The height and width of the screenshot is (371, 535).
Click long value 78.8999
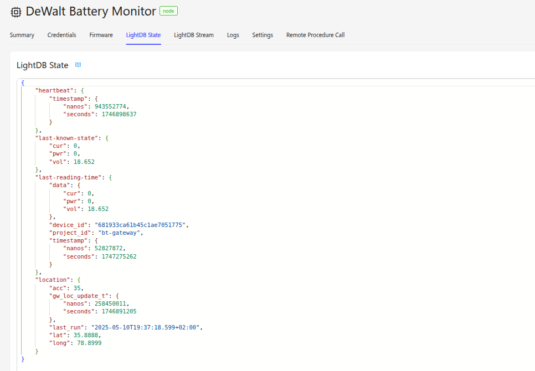point(89,343)
